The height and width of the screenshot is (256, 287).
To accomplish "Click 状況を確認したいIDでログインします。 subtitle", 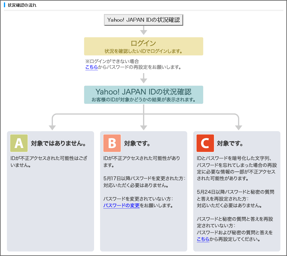I will (144, 51).
